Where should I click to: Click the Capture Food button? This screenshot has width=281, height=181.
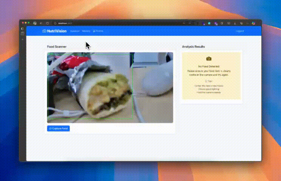(58, 129)
